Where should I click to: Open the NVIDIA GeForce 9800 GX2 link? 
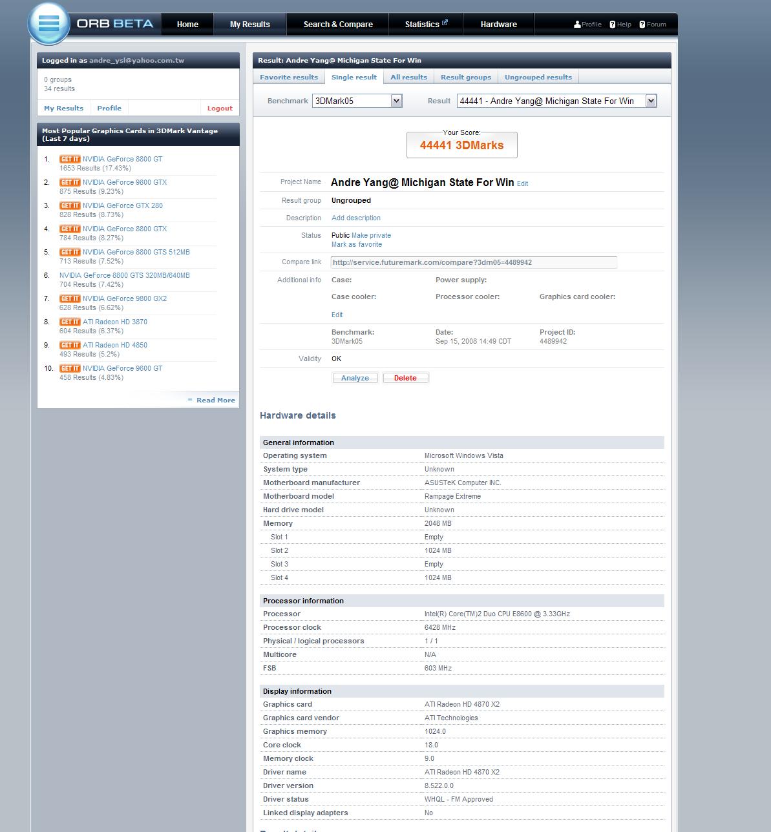(x=125, y=298)
